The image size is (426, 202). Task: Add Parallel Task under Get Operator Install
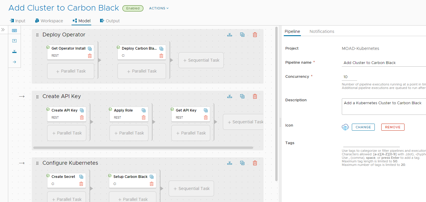[x=71, y=71]
